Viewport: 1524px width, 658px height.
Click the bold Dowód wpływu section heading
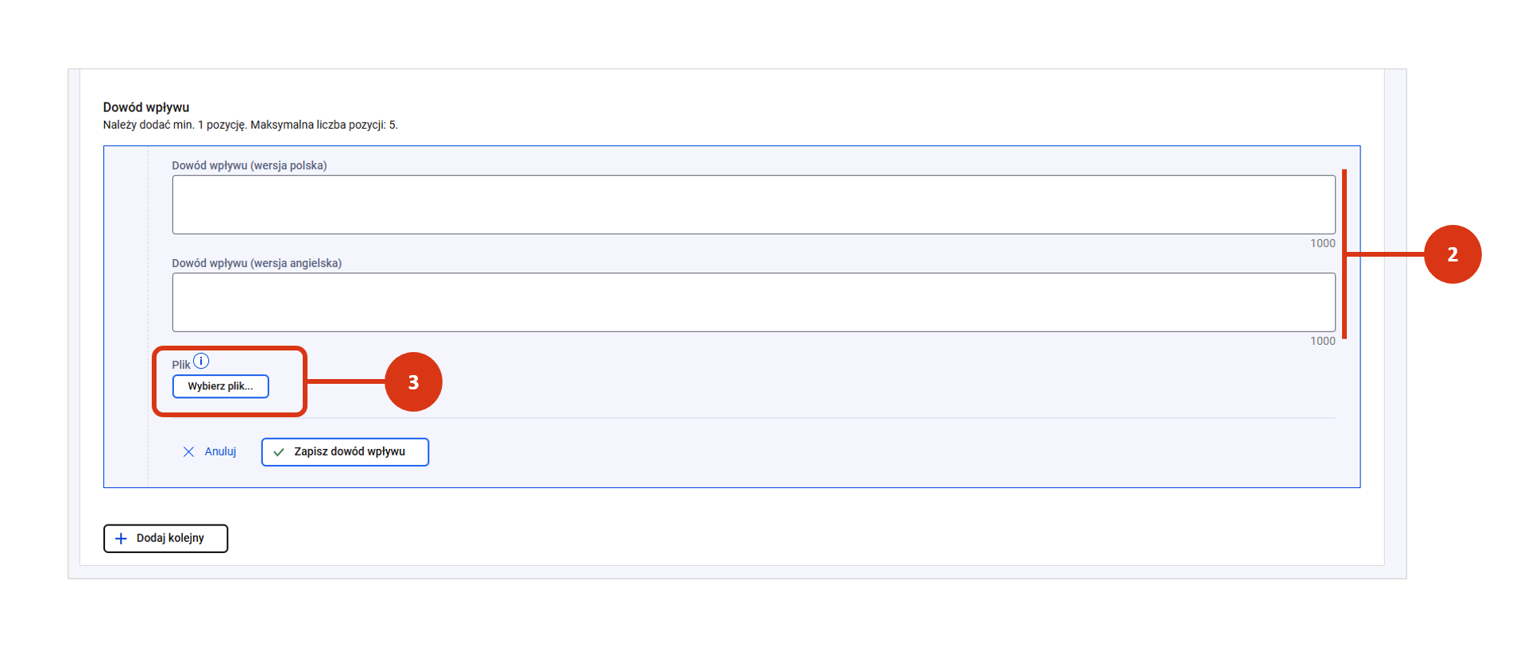click(146, 107)
